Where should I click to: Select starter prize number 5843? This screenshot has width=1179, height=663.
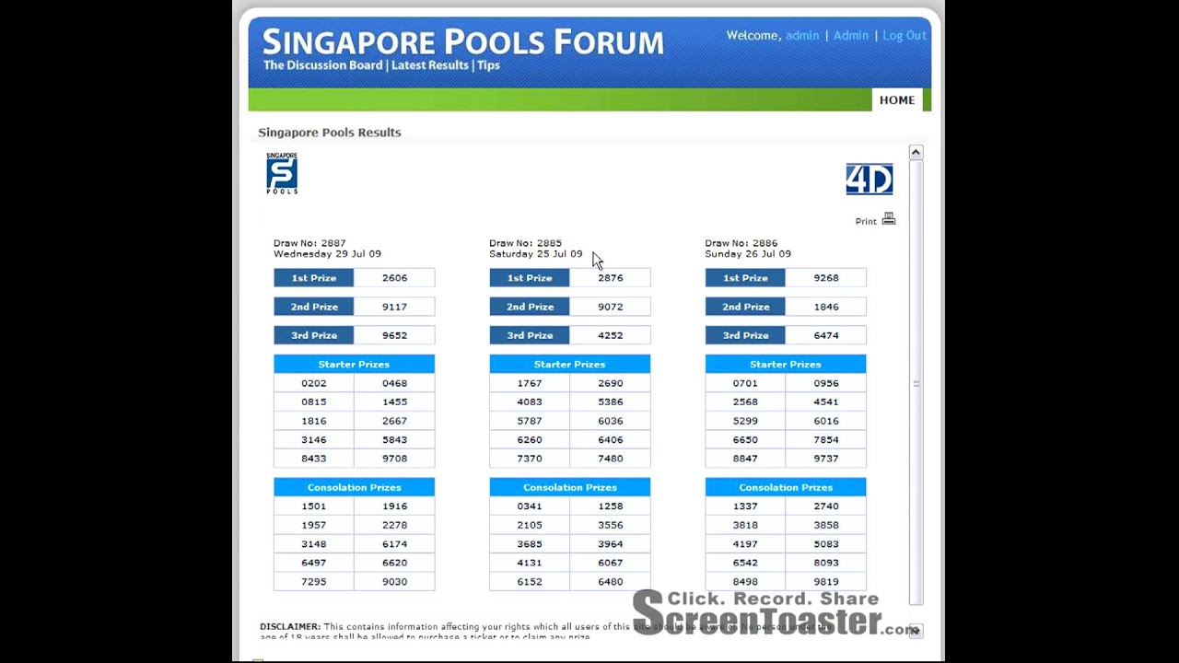point(394,440)
